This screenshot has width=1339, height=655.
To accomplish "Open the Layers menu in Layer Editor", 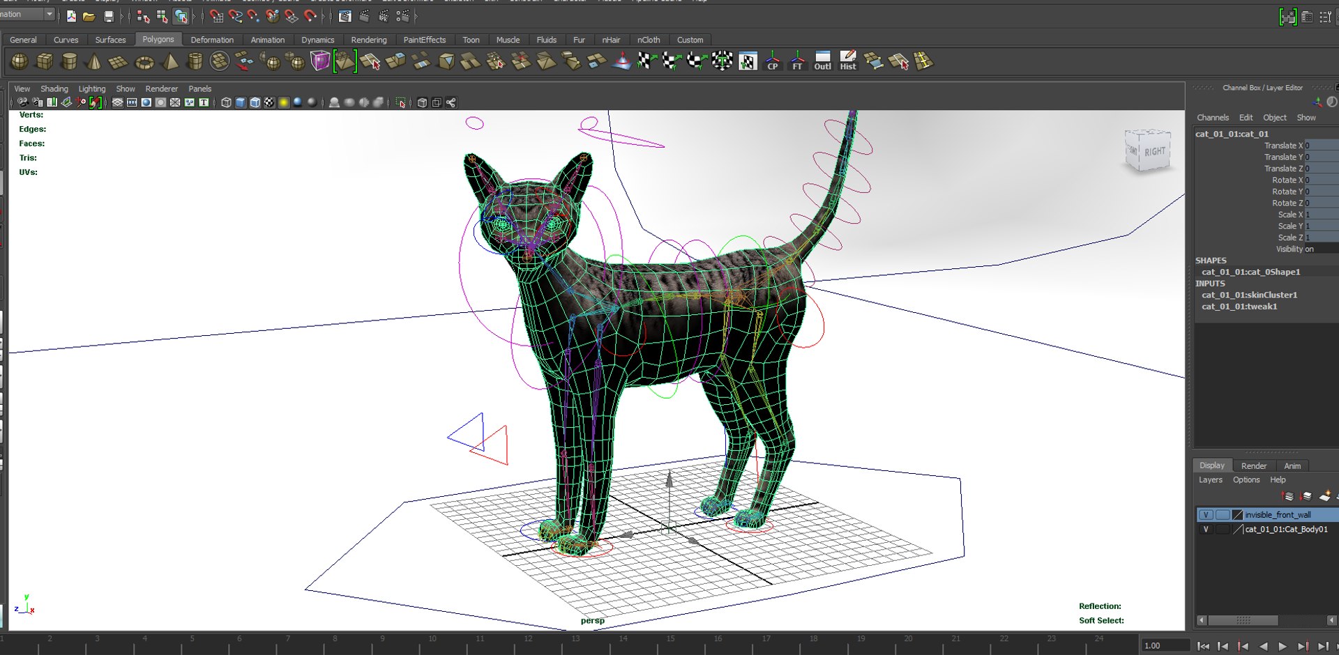I will click(x=1211, y=480).
